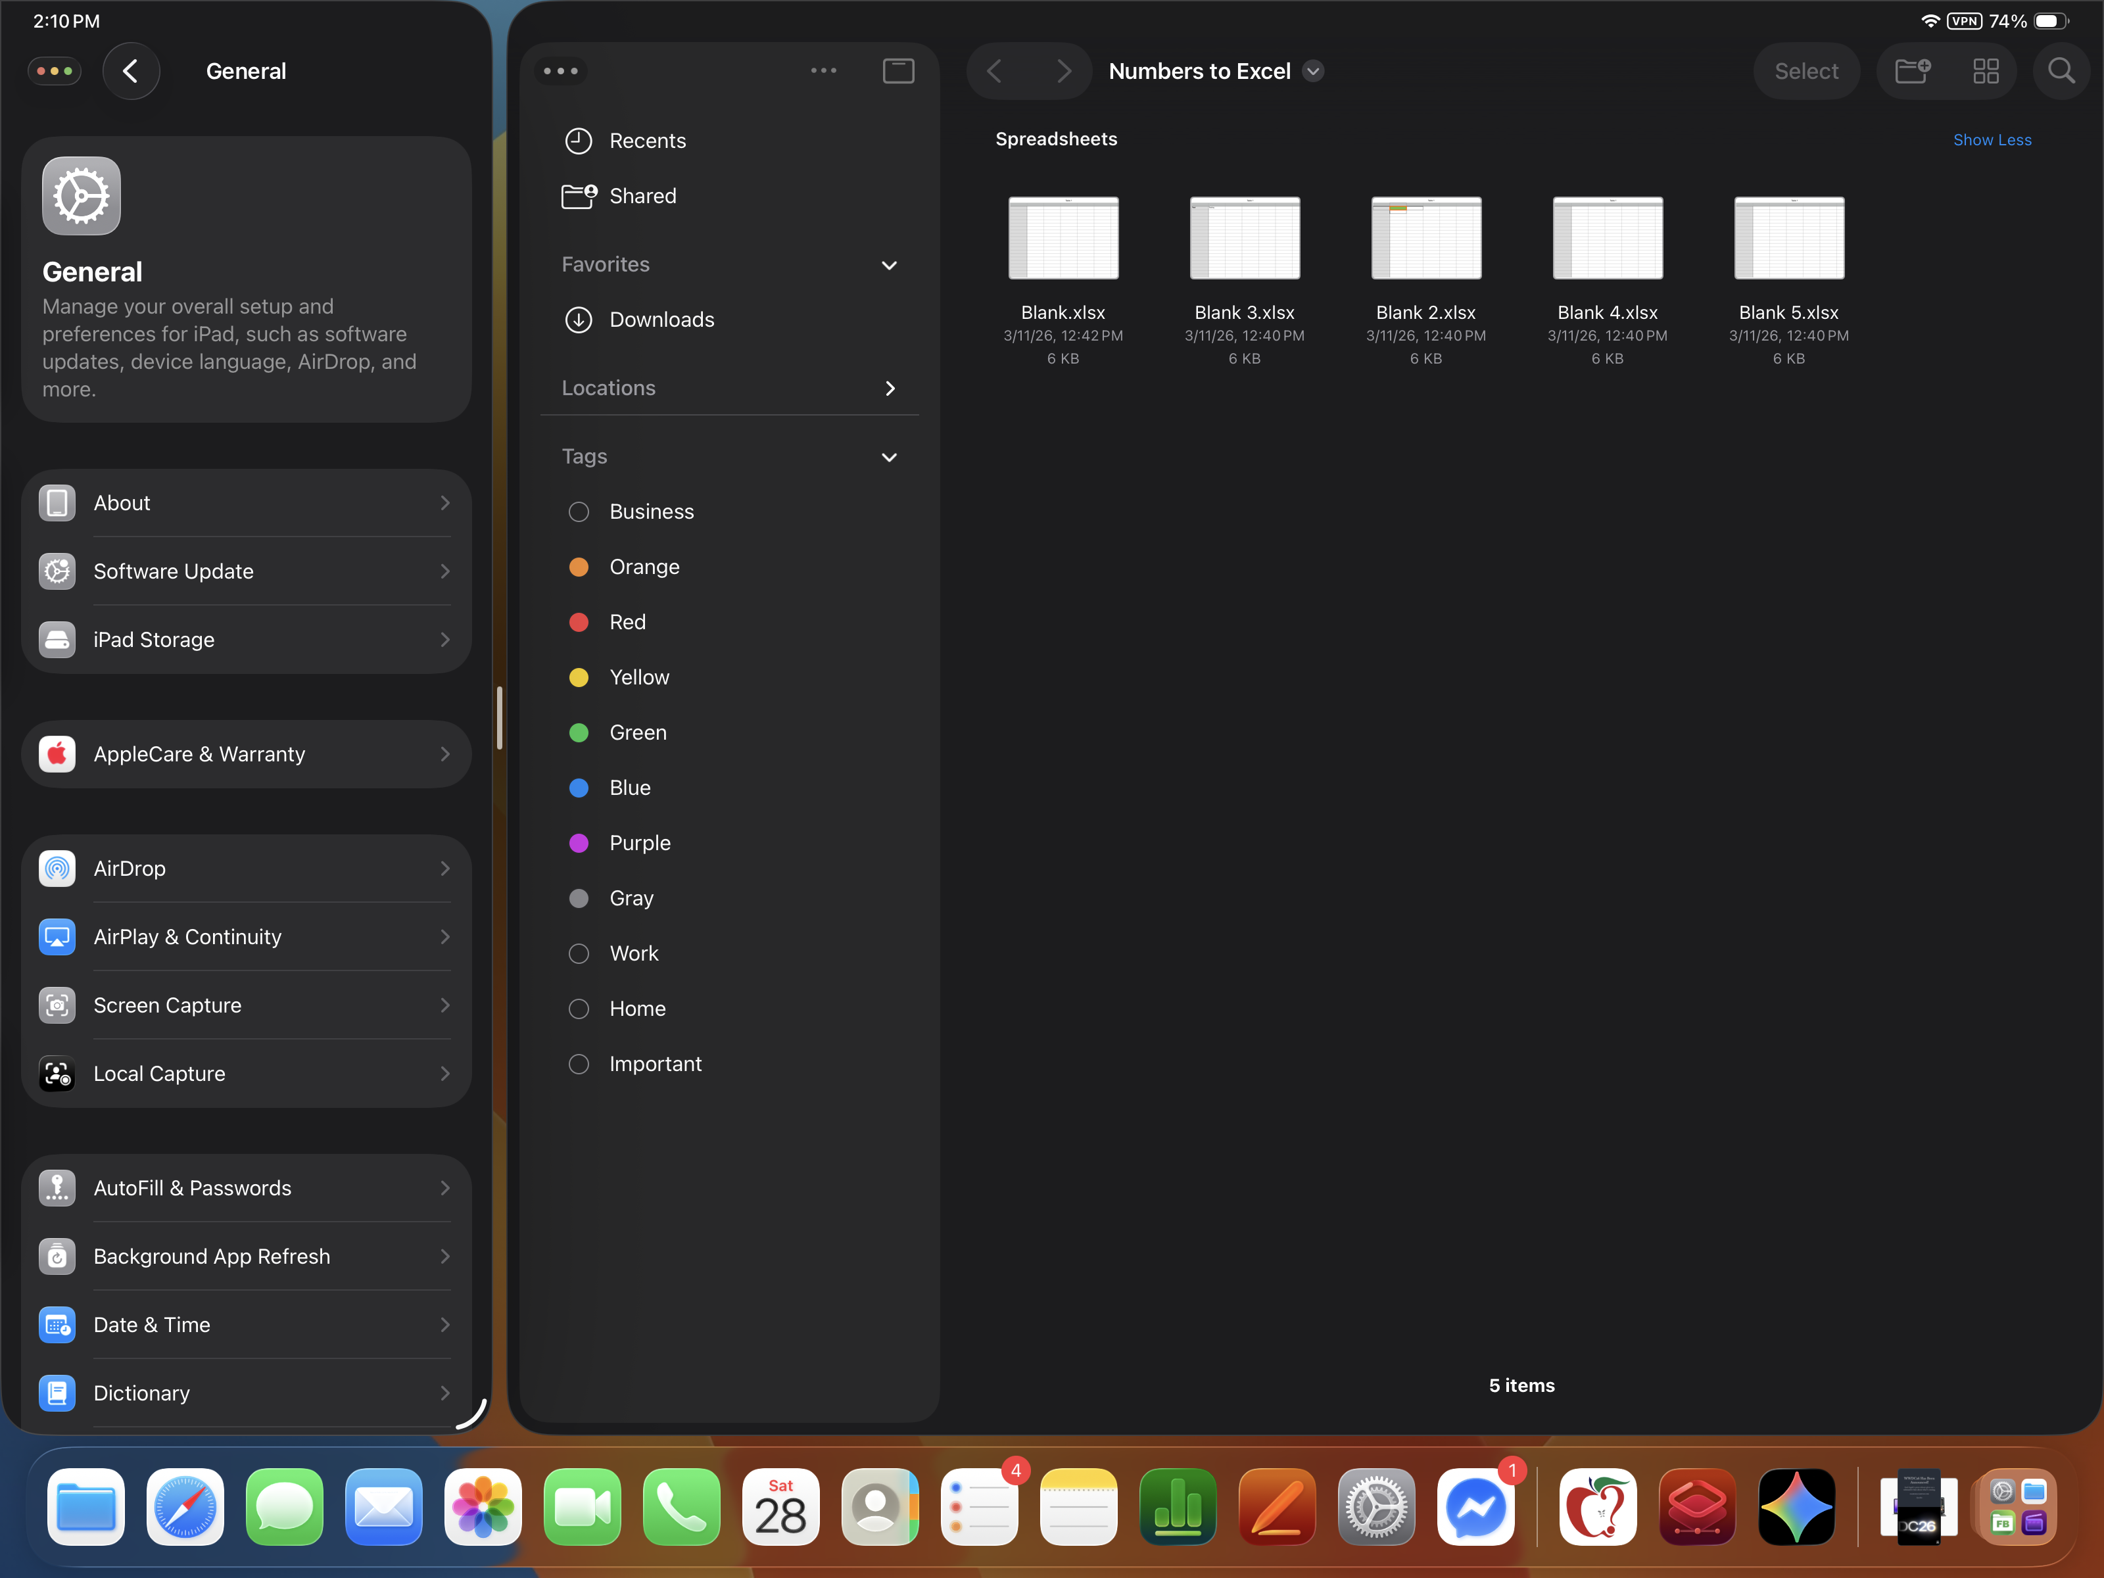The height and width of the screenshot is (1578, 2104).
Task: Open Dictionary settings row
Action: [247, 1393]
